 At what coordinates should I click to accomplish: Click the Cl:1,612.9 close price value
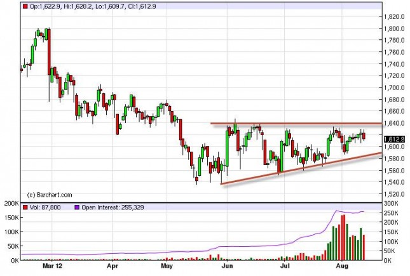[142, 6]
